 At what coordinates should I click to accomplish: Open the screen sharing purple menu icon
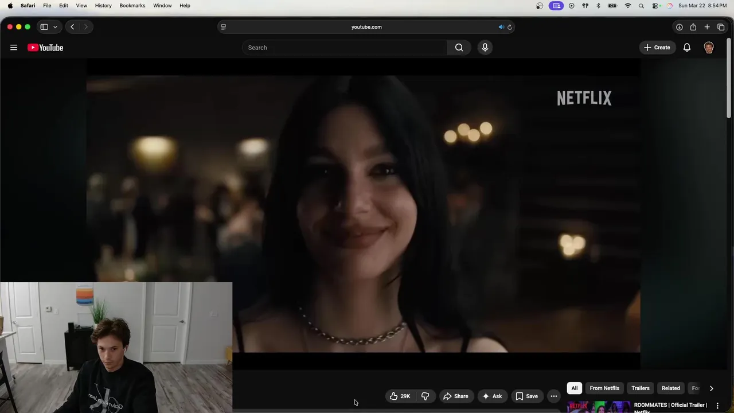coord(556,6)
